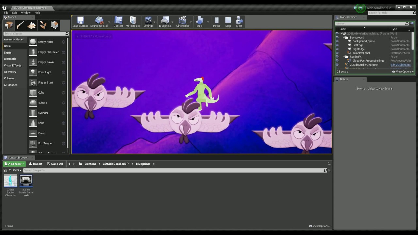Click the Cone class icon
Image resolution: width=418 pixels, height=235 pixels.
(33, 123)
